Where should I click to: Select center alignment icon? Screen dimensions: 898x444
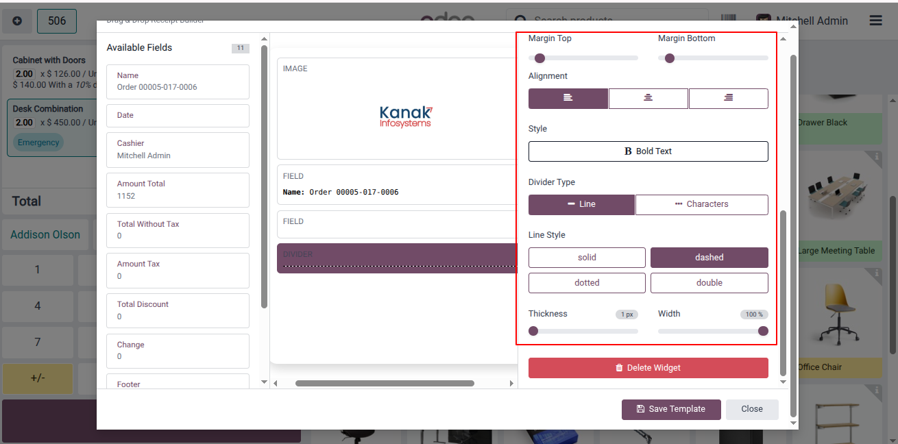(648, 98)
